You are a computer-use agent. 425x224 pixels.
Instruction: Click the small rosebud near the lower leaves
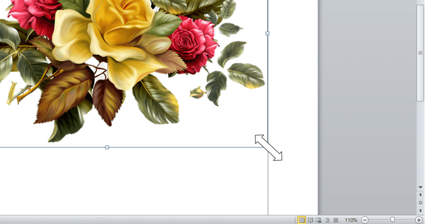[197, 92]
